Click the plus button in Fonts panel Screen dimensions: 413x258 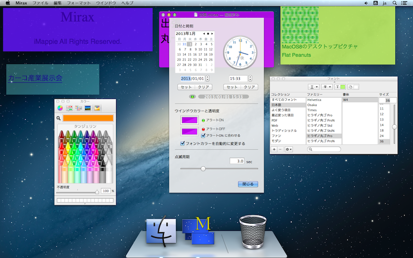(274, 149)
